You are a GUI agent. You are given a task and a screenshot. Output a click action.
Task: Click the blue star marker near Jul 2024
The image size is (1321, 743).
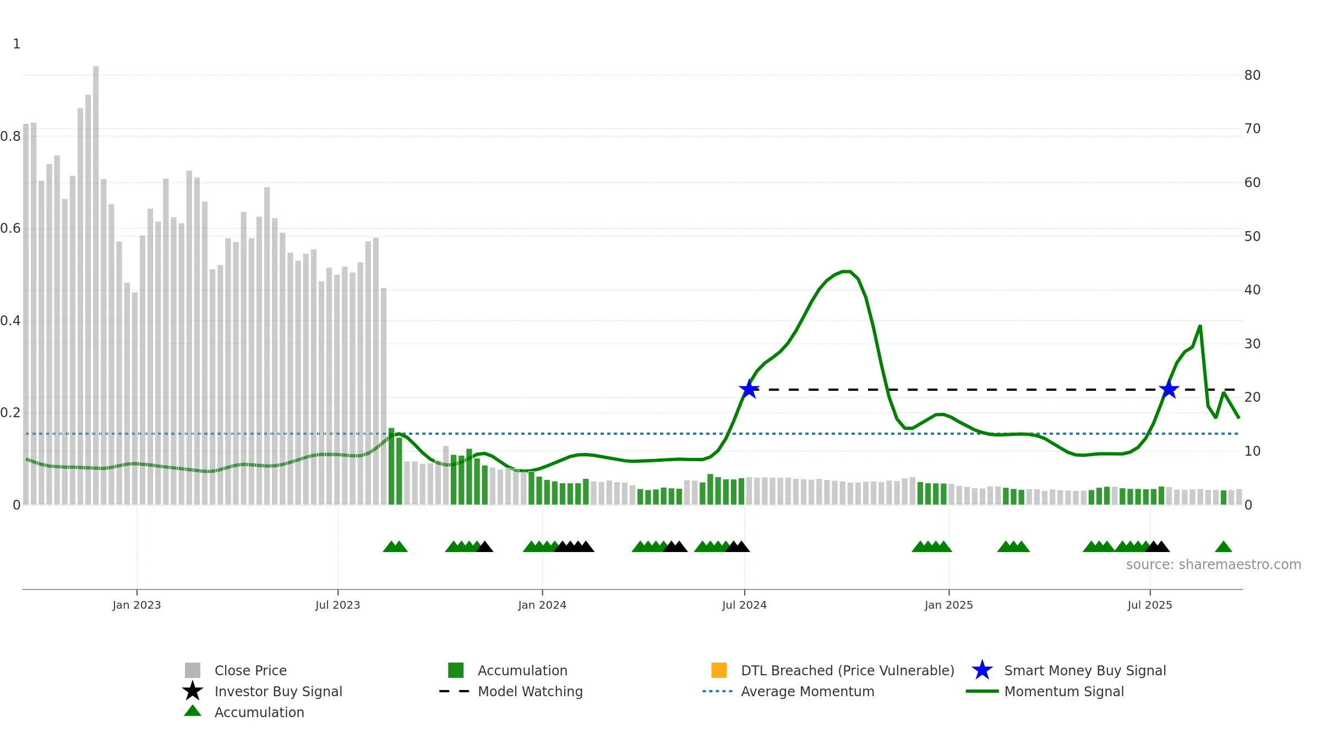click(749, 390)
